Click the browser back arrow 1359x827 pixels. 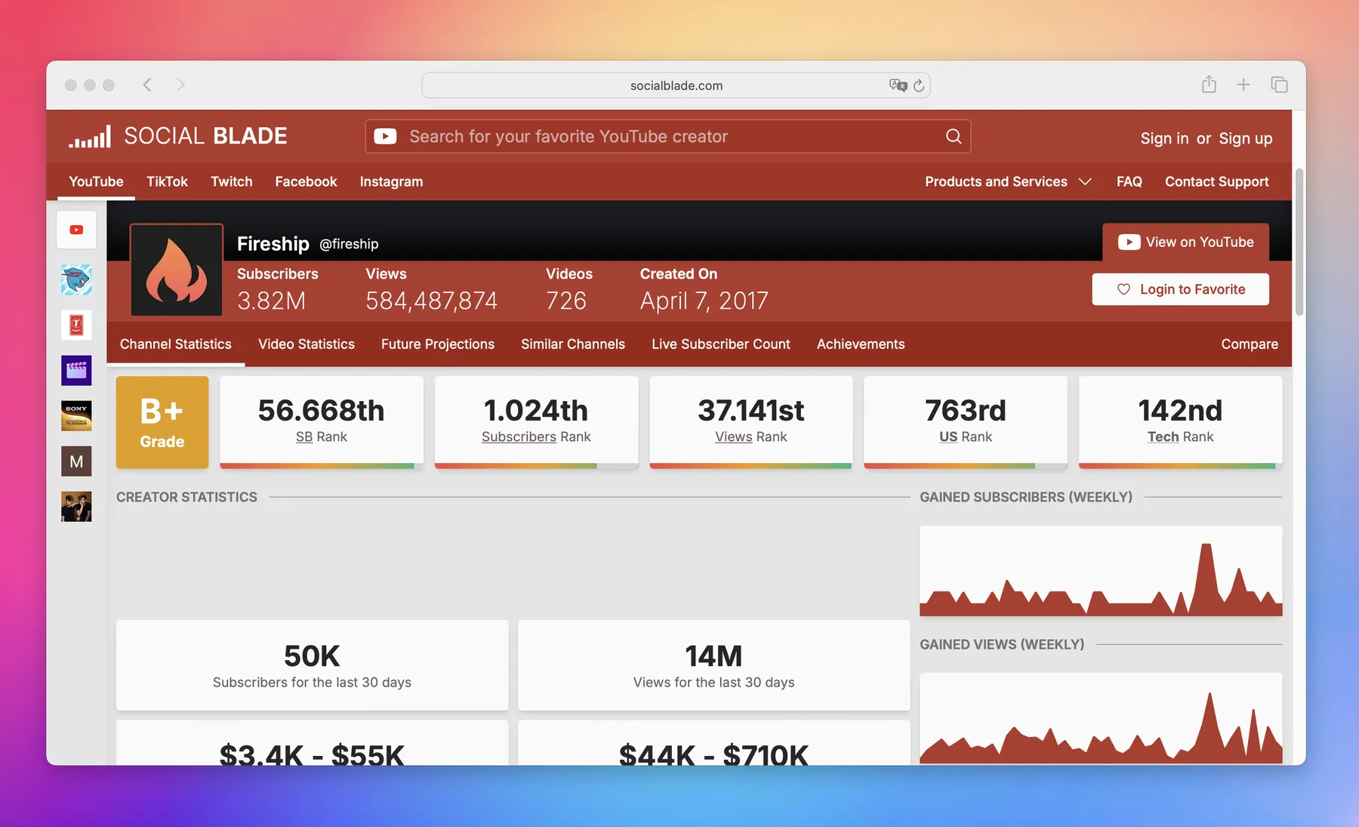pyautogui.click(x=147, y=85)
